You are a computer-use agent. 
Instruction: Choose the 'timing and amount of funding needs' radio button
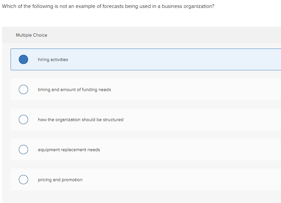[23, 90]
